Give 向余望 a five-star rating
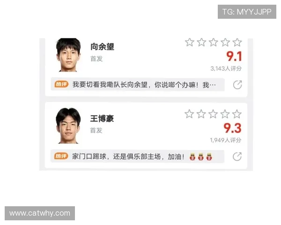281x225 pixels. pyautogui.click(x=237, y=42)
